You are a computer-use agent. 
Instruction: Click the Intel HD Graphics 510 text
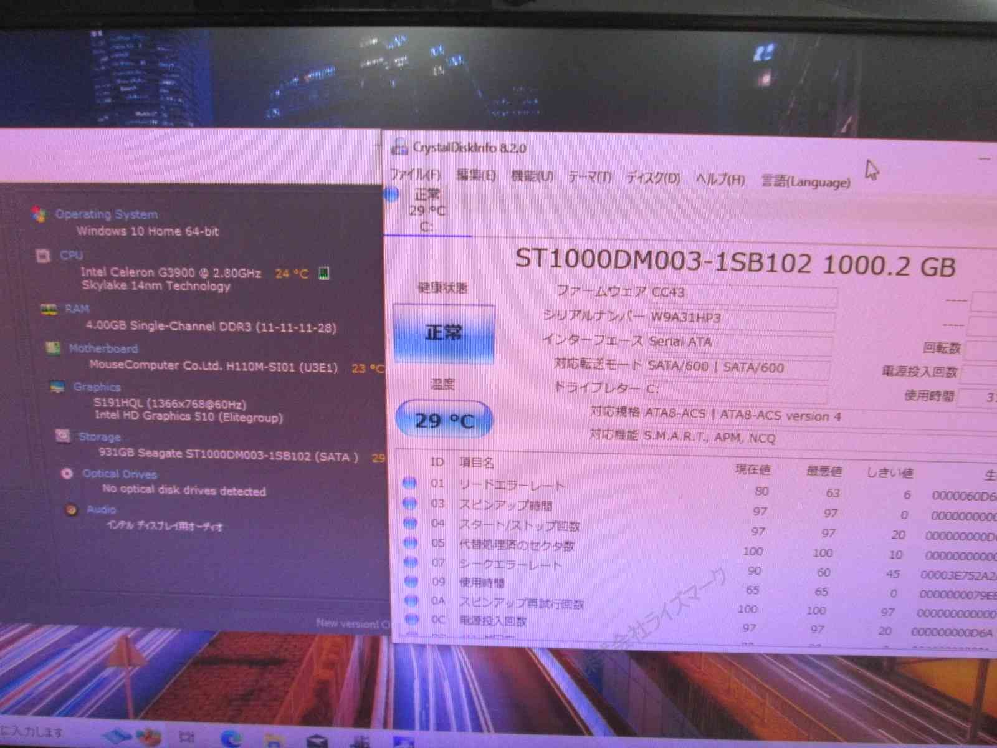188,416
